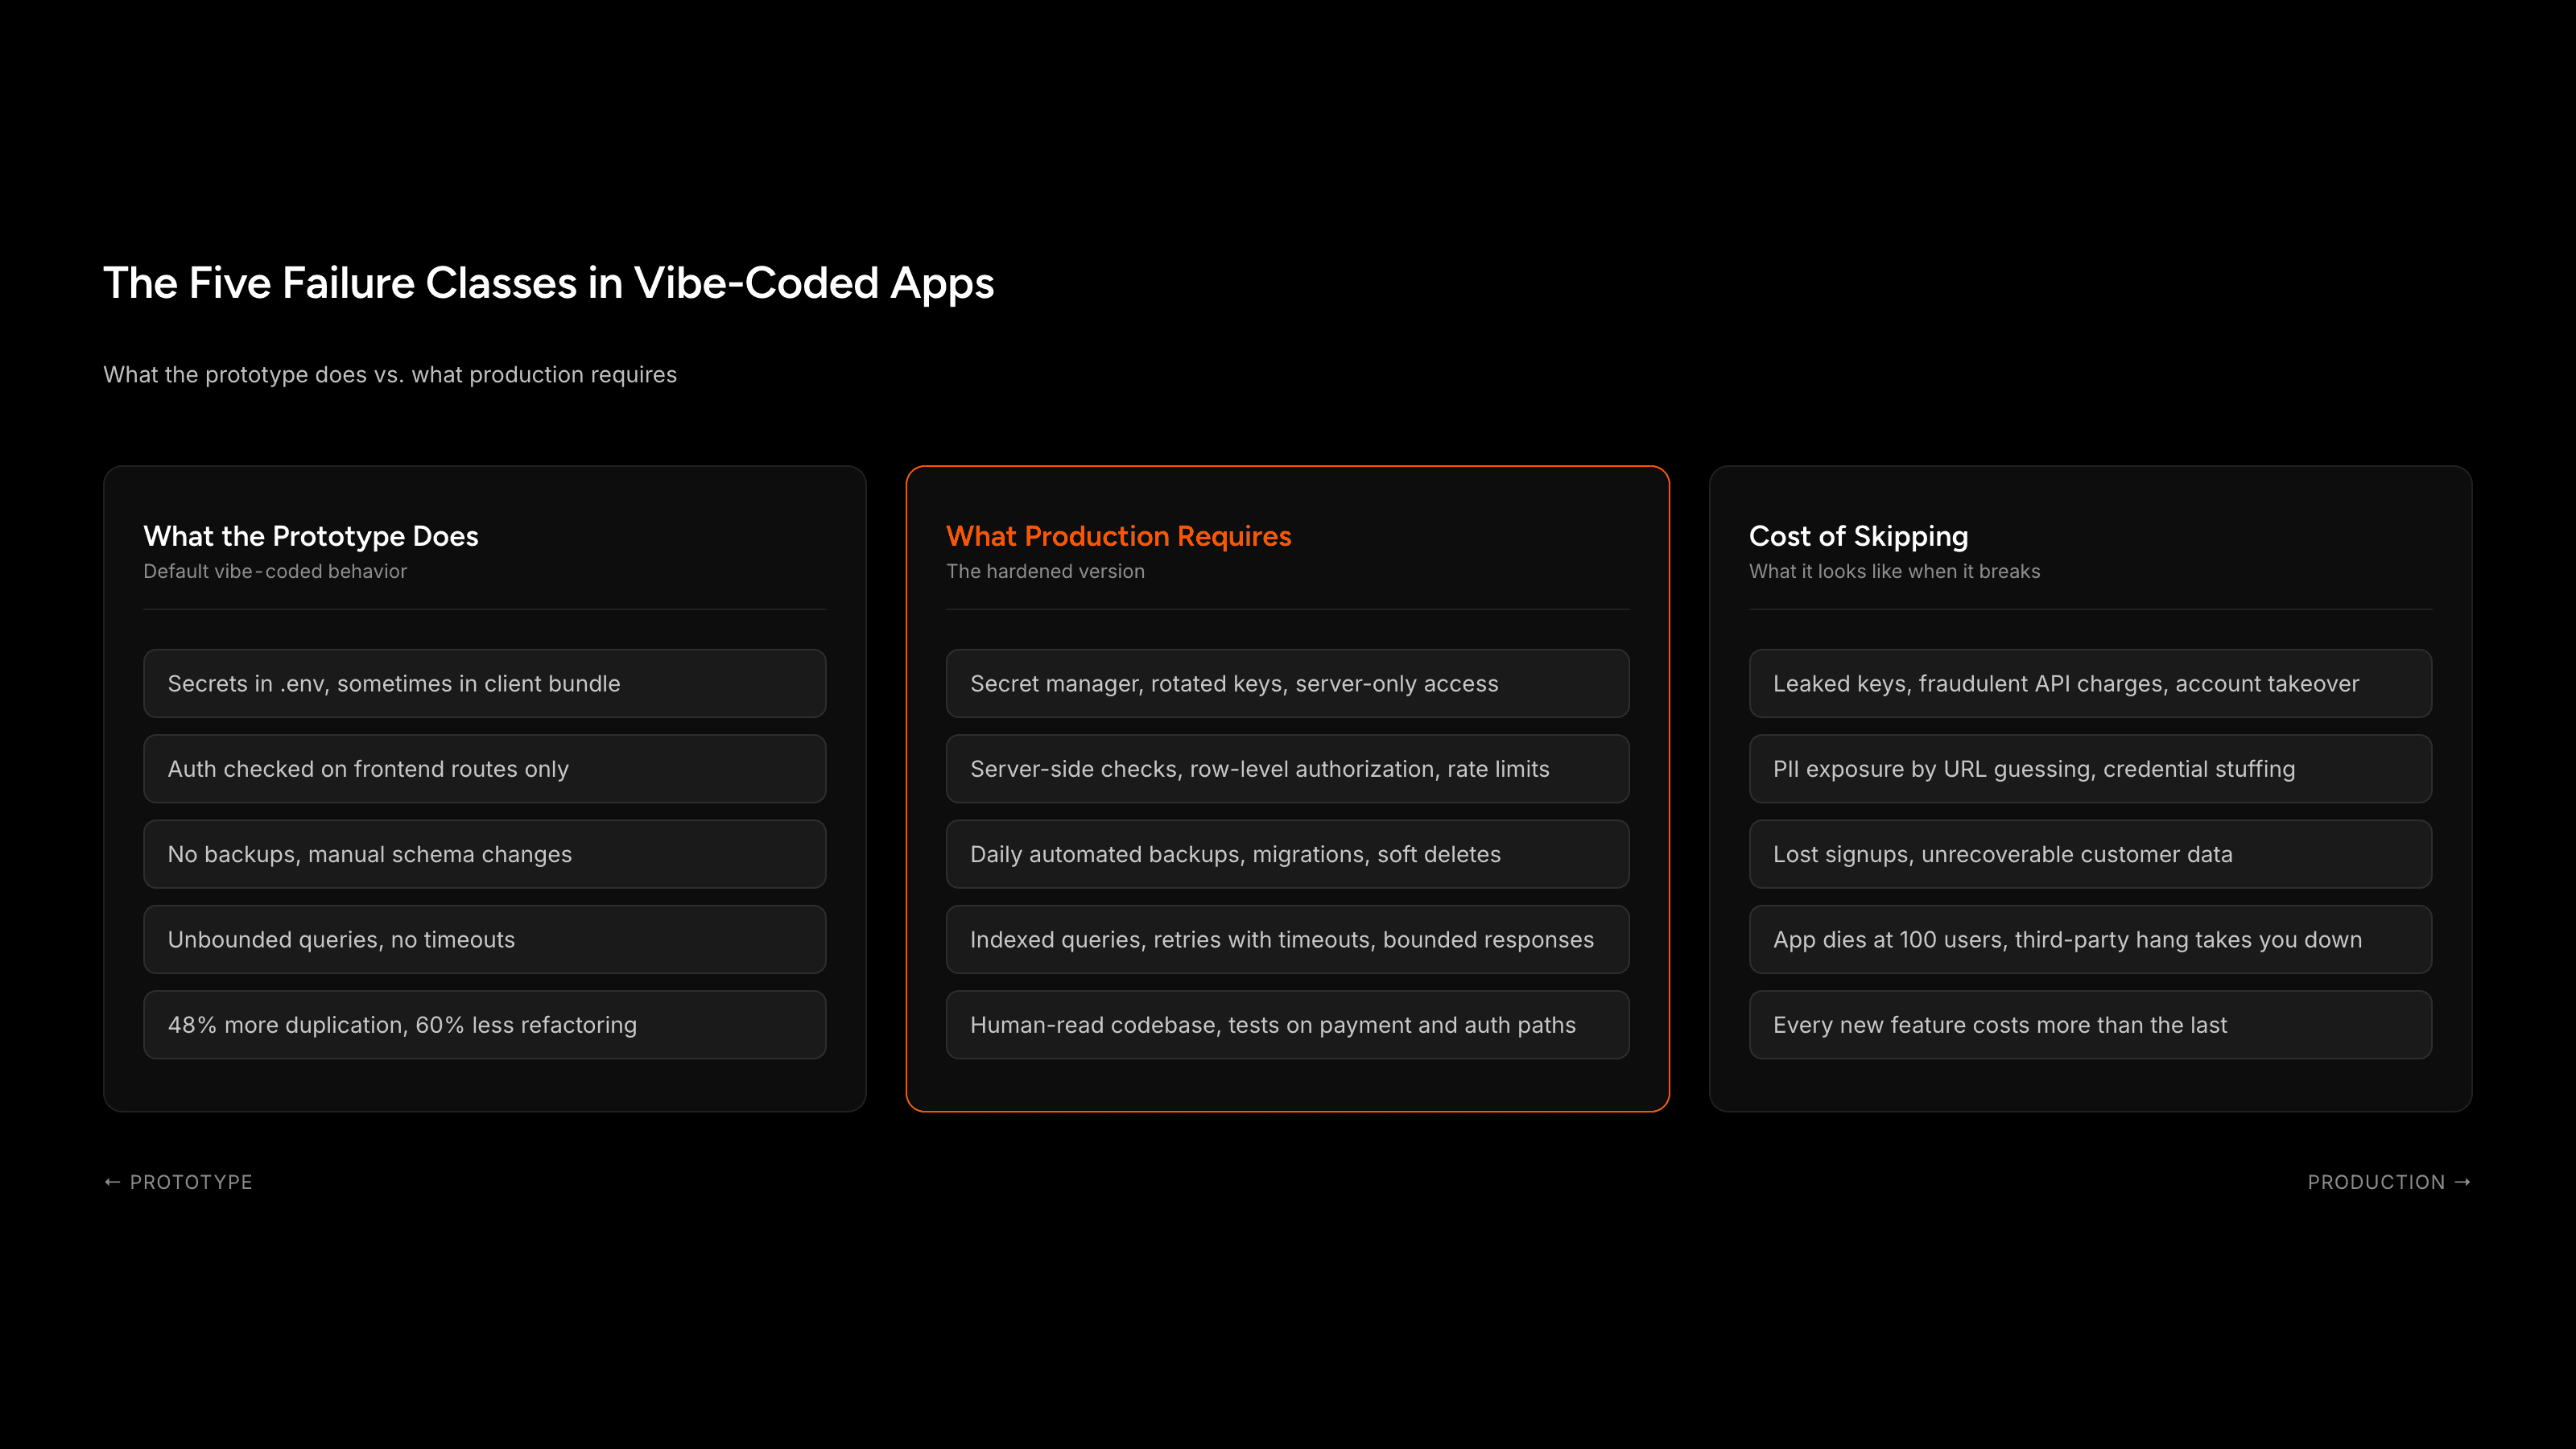
Task: Select the 'What the Prototype Does' heading
Action: [x=311, y=536]
